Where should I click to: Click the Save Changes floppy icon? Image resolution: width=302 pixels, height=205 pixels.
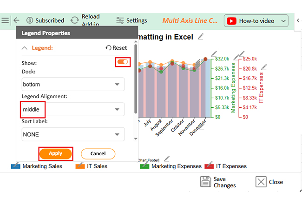(206, 182)
